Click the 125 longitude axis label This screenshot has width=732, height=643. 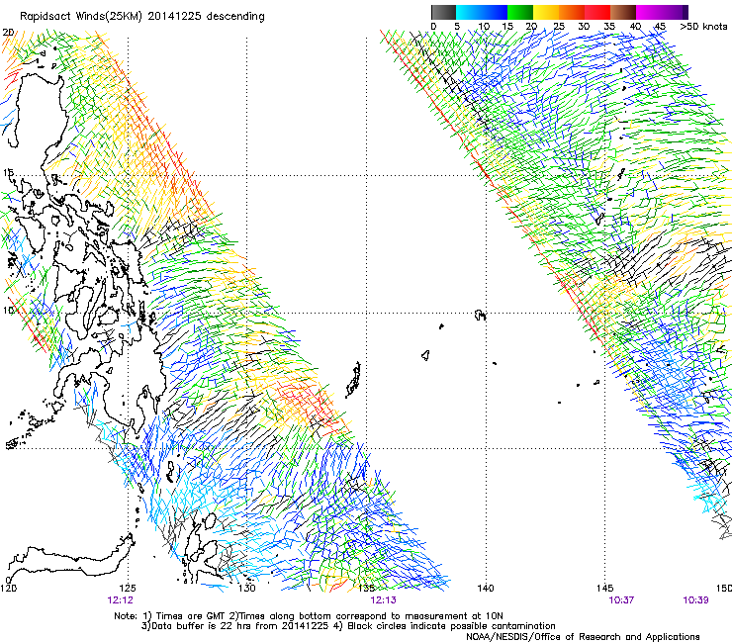pos(128,588)
